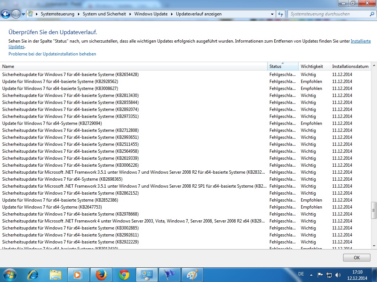Select .NET Framework 4 security update row
The image size is (377, 282).
click(186, 221)
